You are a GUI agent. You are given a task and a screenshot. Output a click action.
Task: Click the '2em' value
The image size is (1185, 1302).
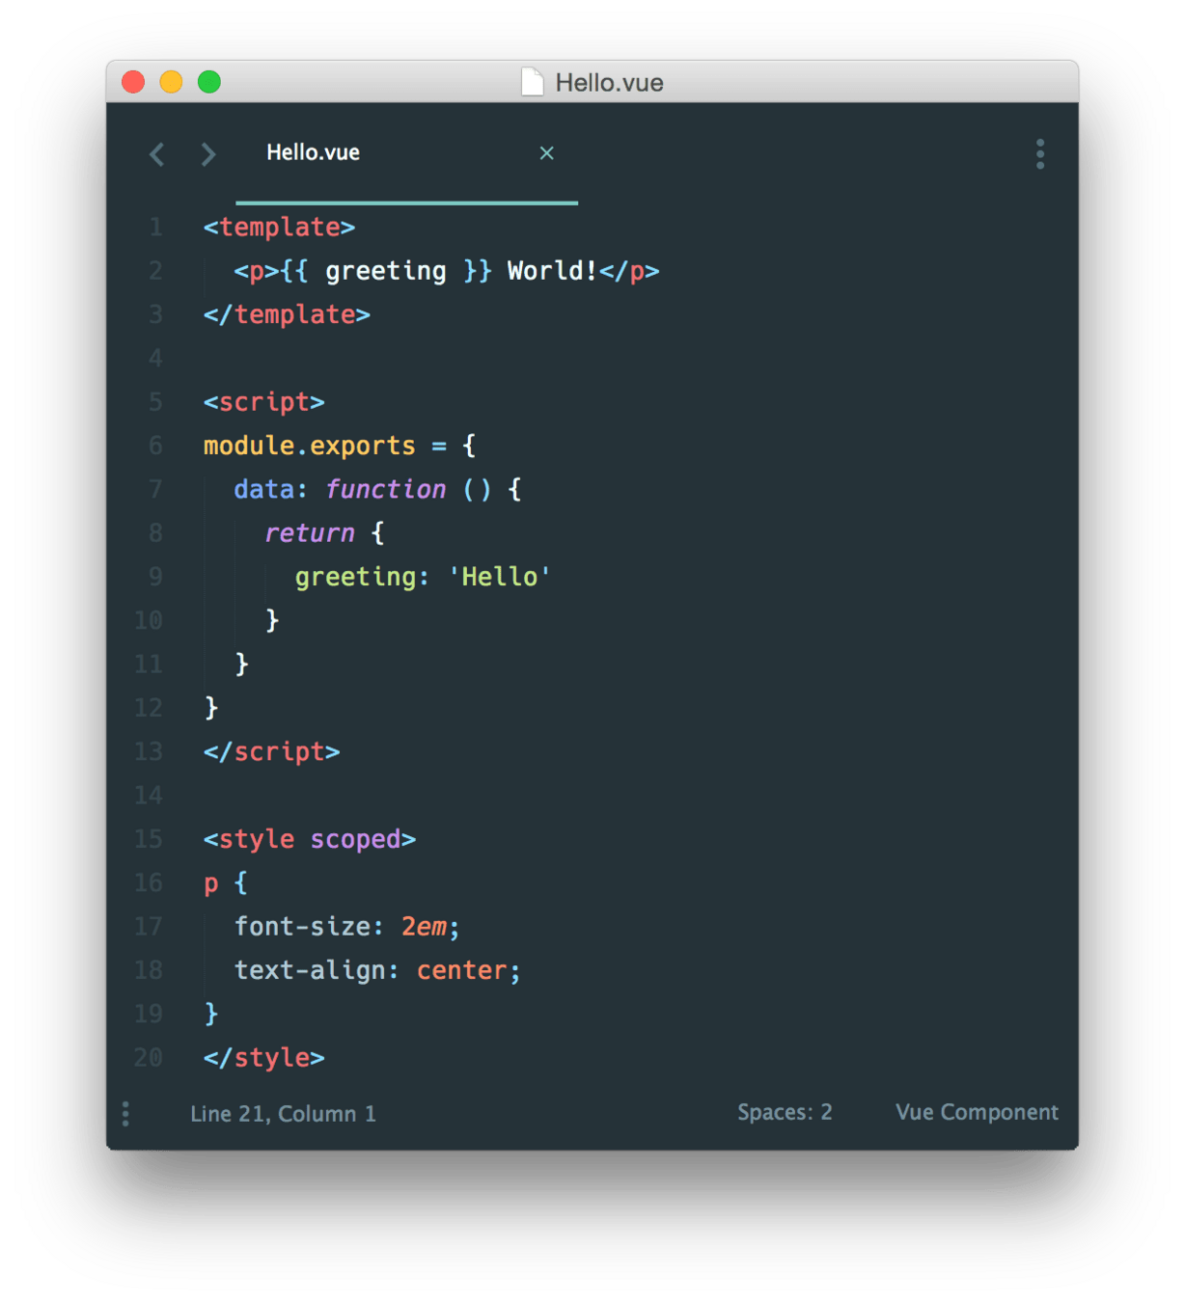(x=425, y=927)
